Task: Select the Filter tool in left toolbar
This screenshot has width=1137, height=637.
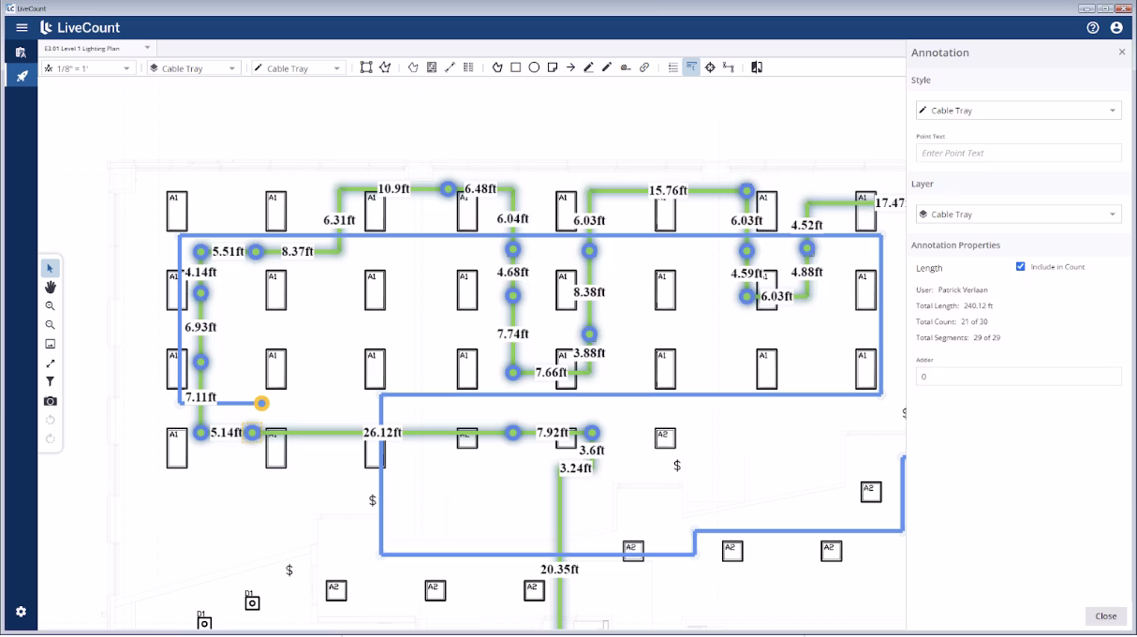Action: (50, 381)
